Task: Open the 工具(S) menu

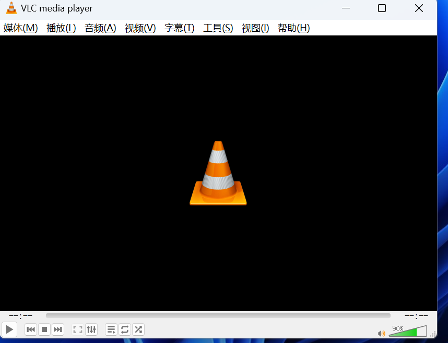Action: click(218, 28)
